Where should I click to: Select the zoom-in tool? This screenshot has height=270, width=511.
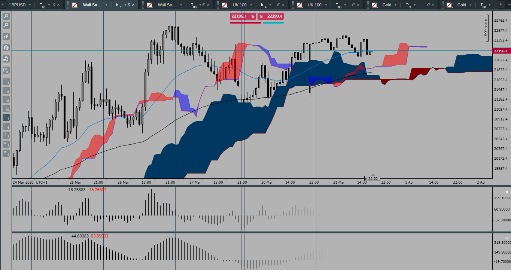pos(6,16)
